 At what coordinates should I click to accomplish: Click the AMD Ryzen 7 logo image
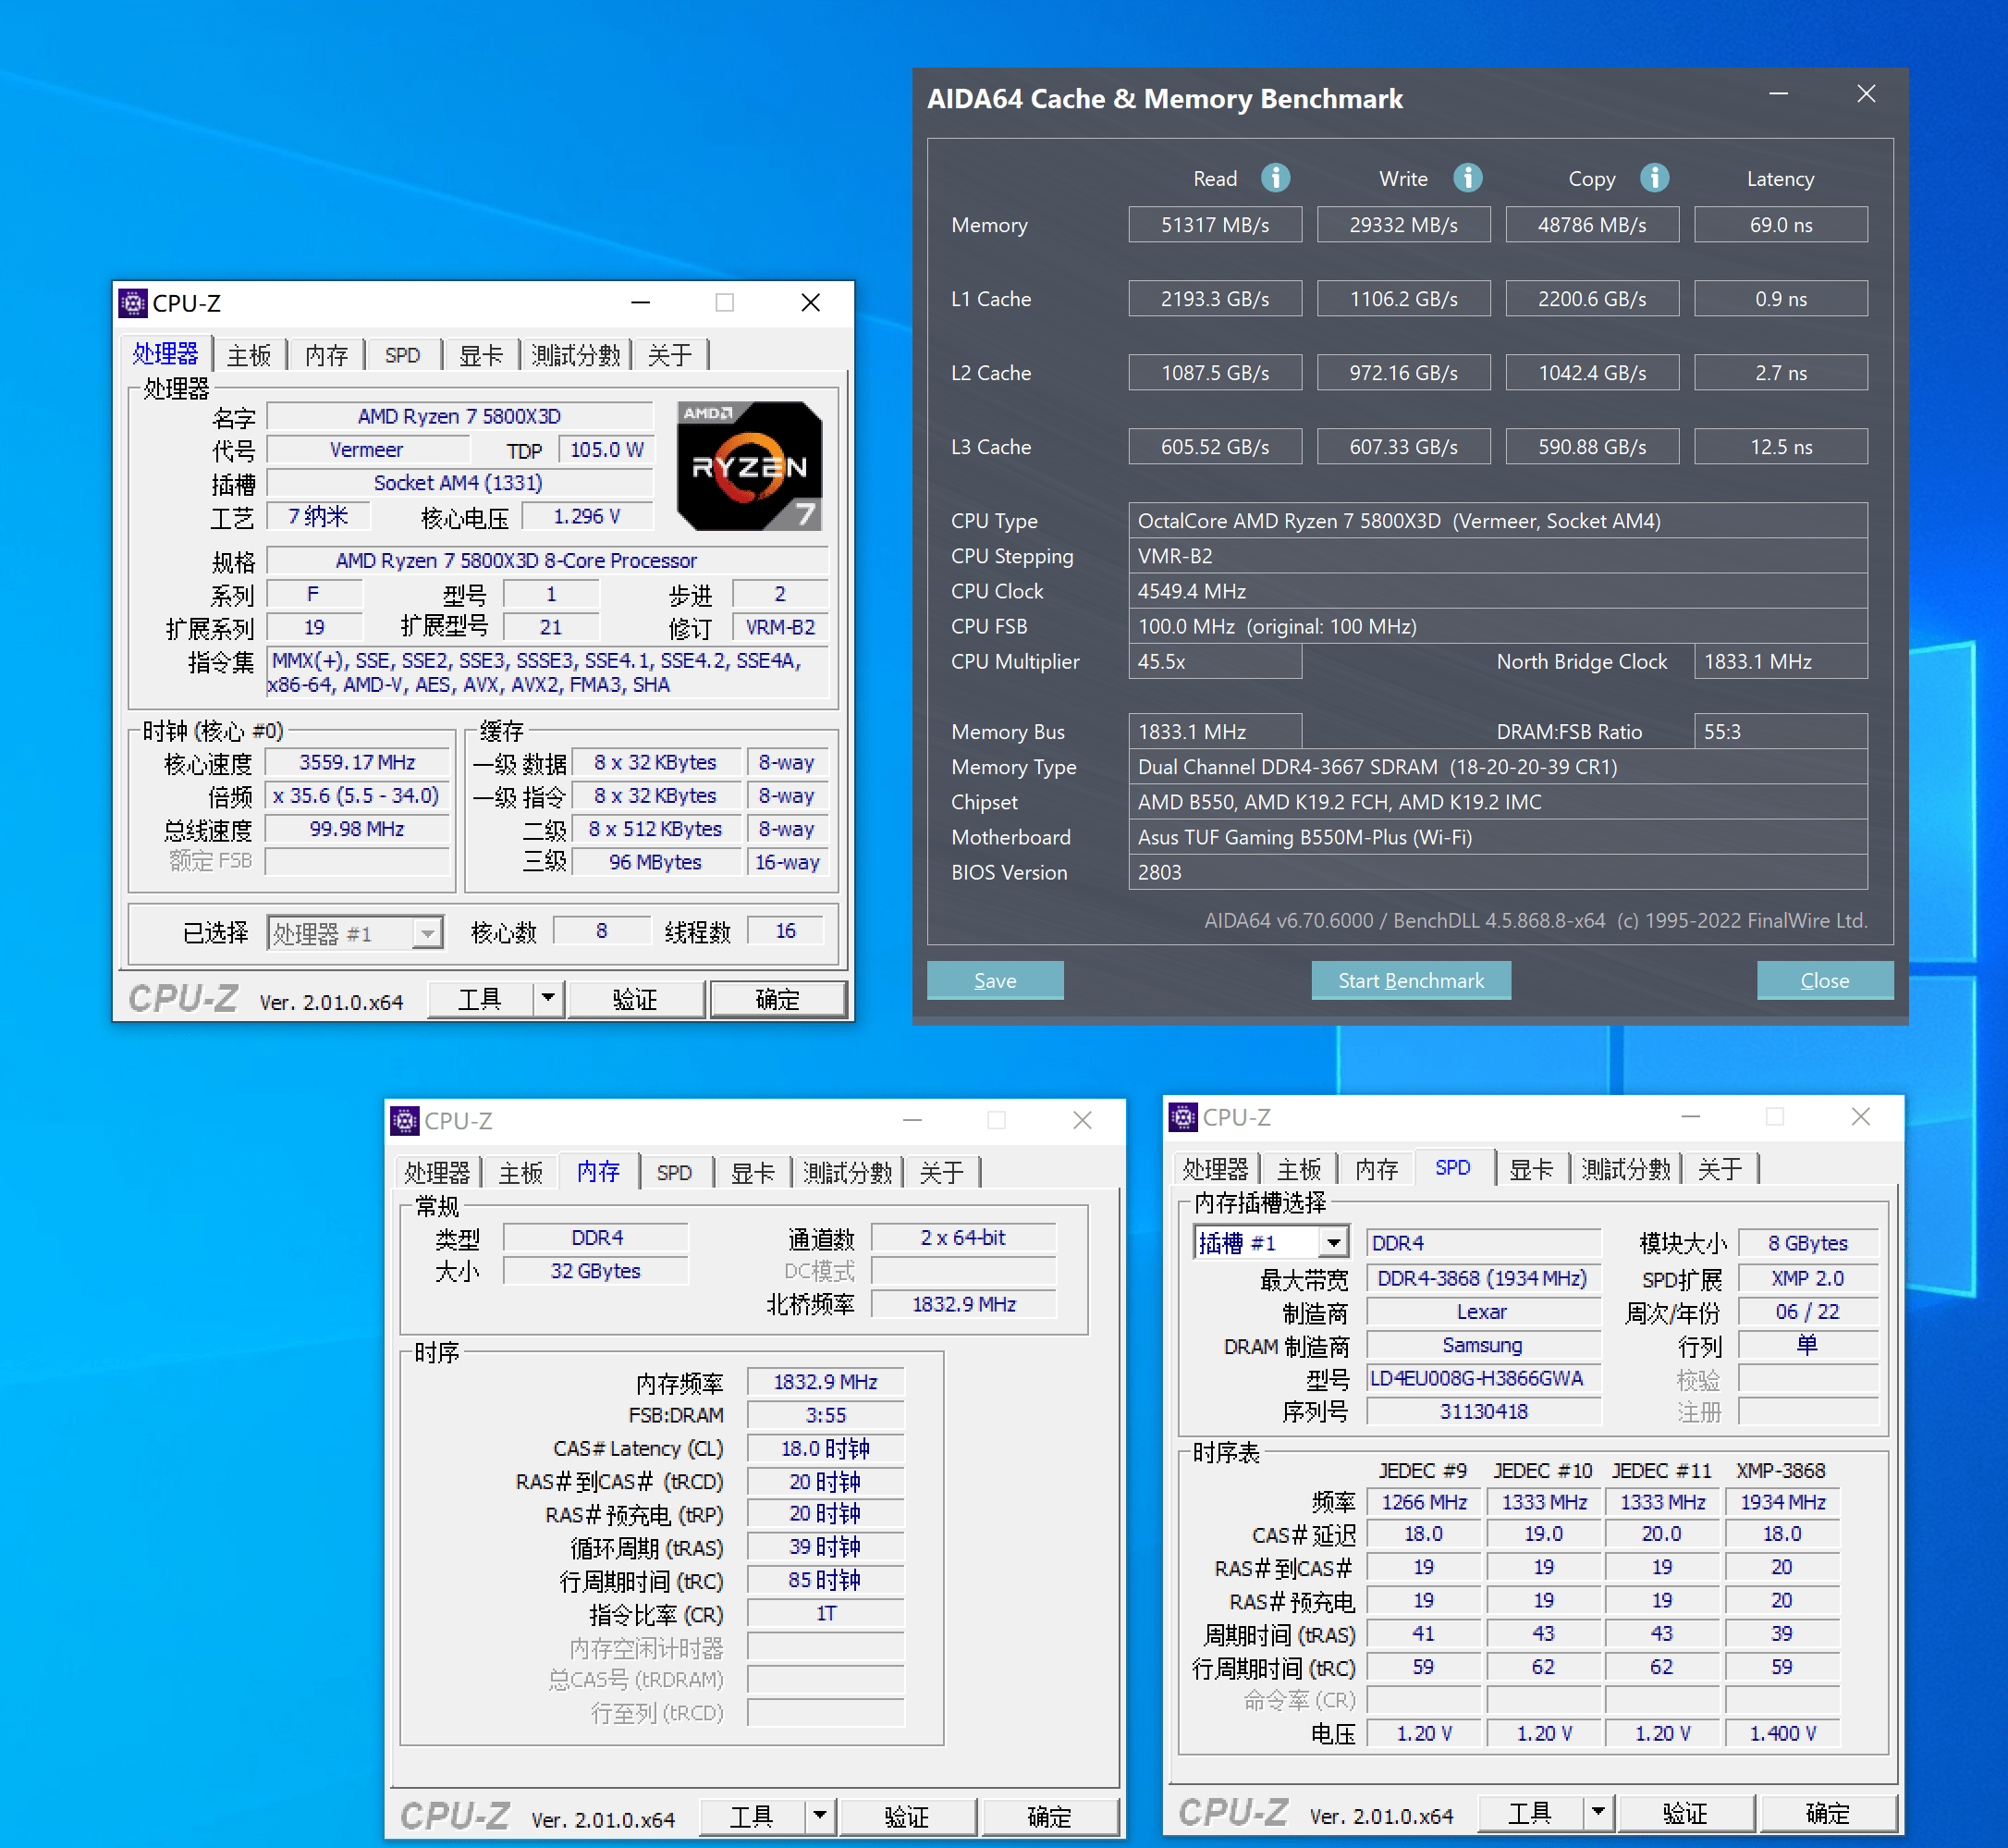[750, 466]
